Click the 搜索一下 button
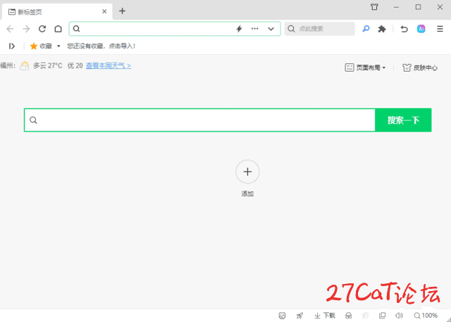The image size is (451, 322). tap(403, 120)
